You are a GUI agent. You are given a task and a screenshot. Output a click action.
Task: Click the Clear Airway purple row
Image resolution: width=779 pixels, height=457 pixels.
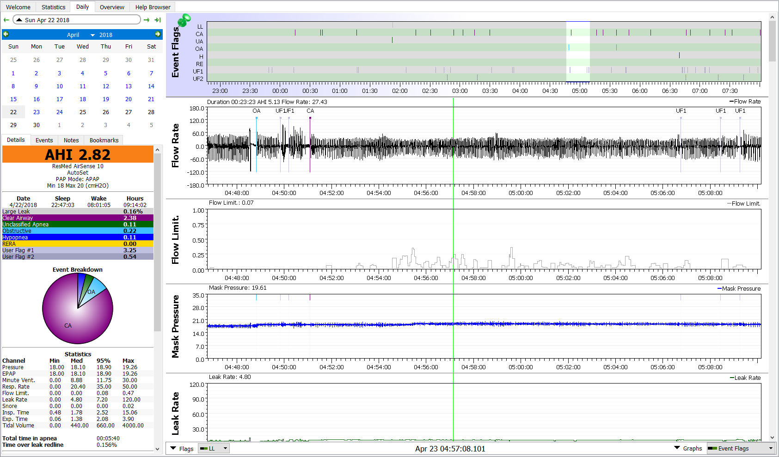(78, 218)
